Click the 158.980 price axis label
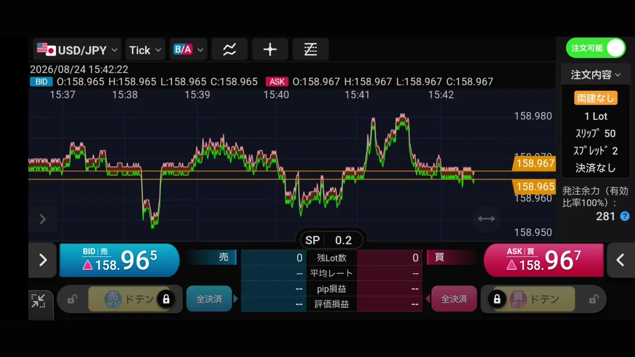 (533, 116)
